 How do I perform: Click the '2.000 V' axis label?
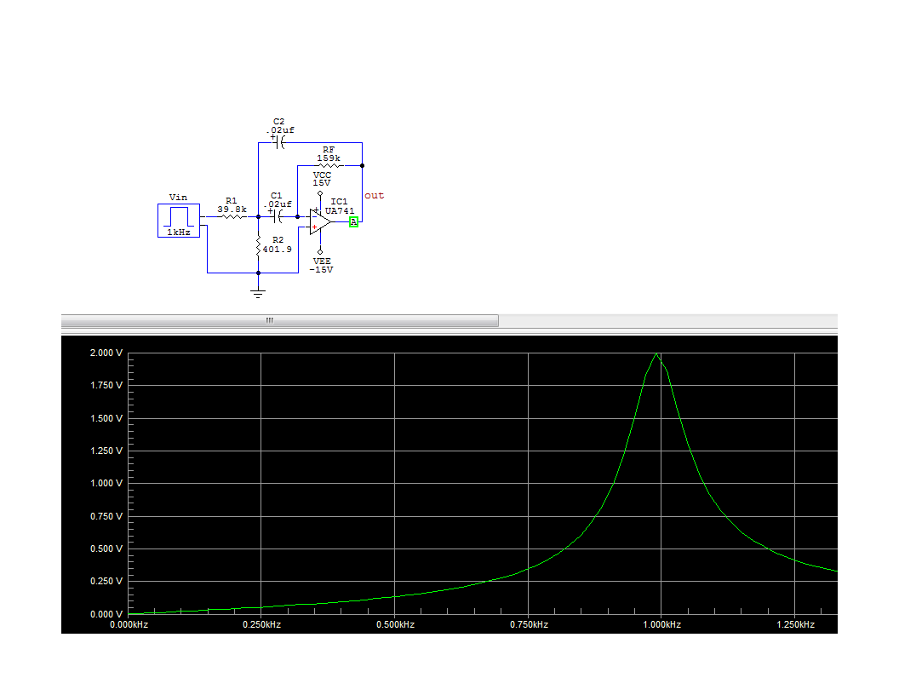[106, 353]
